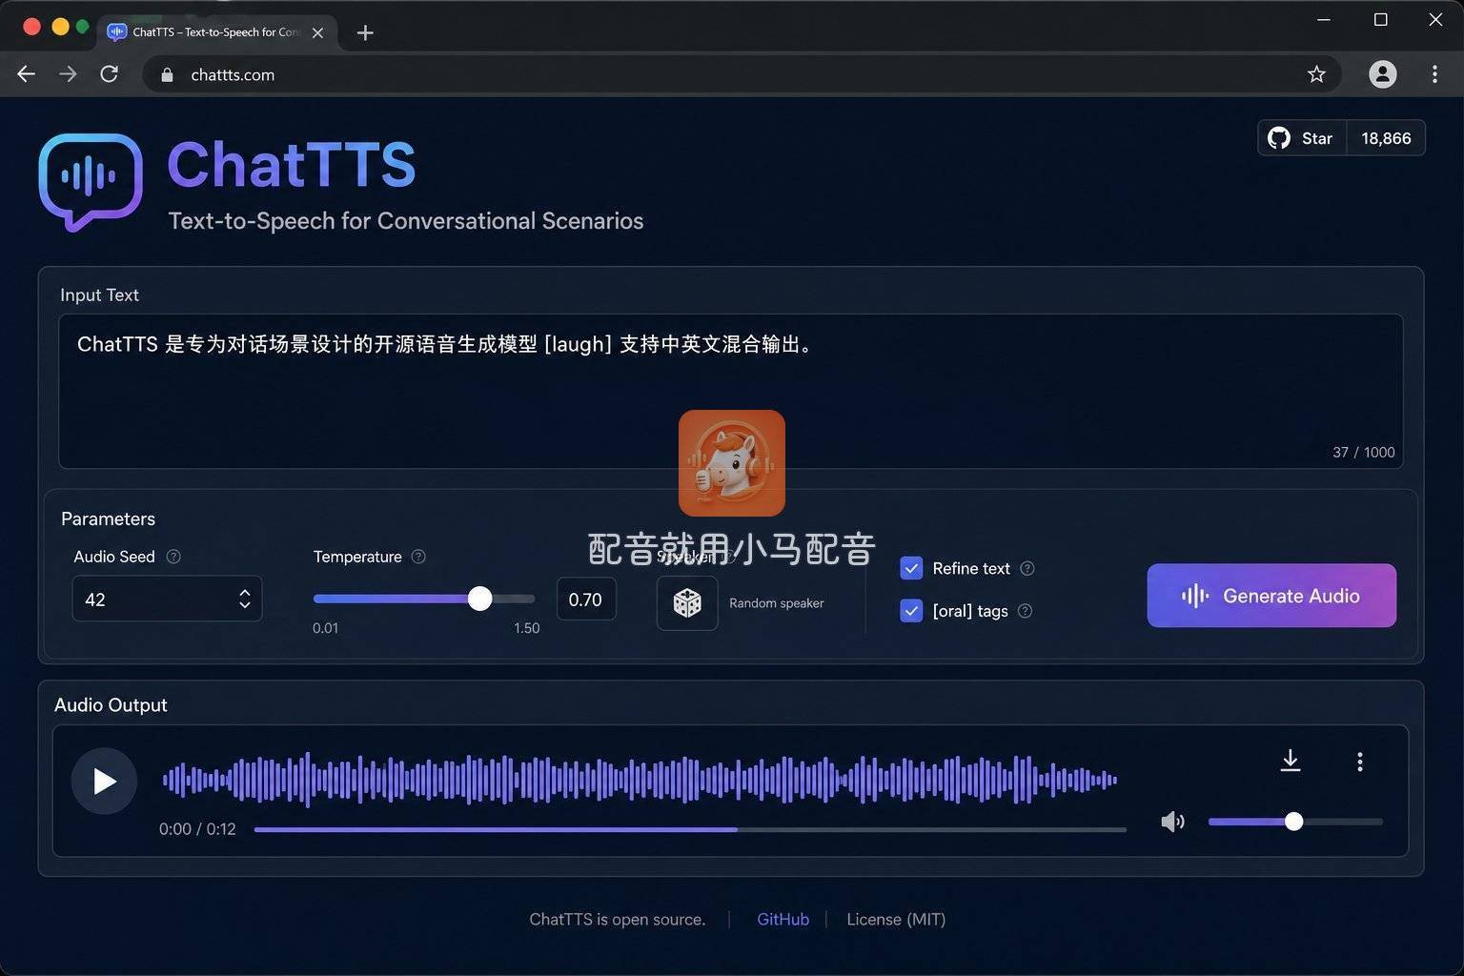Open Temperature help tooltip icon
Image resolution: width=1464 pixels, height=976 pixels.
418,557
